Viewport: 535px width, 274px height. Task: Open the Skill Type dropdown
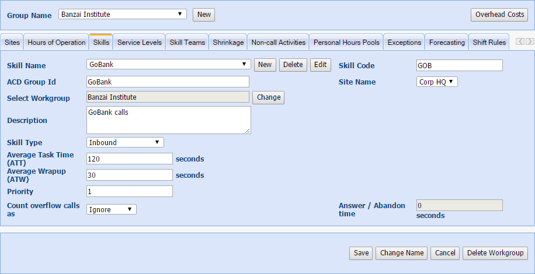[x=125, y=142]
